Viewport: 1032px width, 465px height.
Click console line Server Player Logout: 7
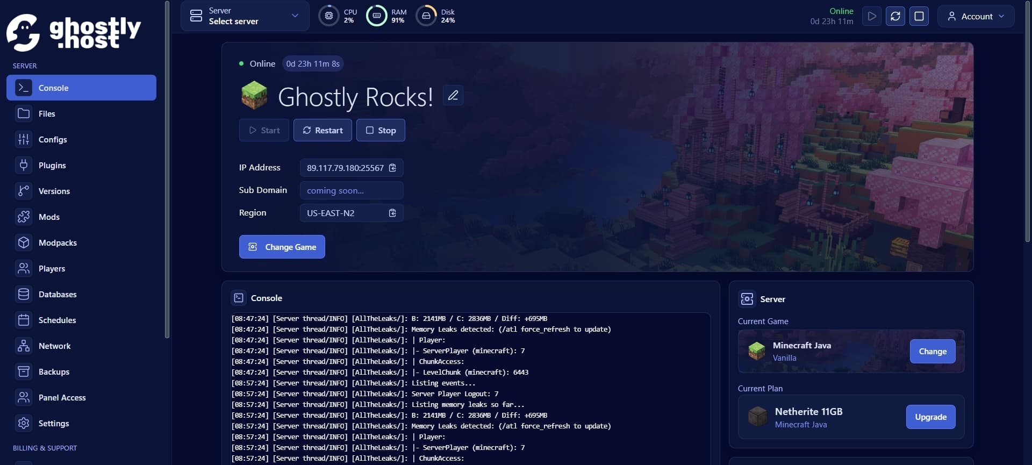[365, 394]
